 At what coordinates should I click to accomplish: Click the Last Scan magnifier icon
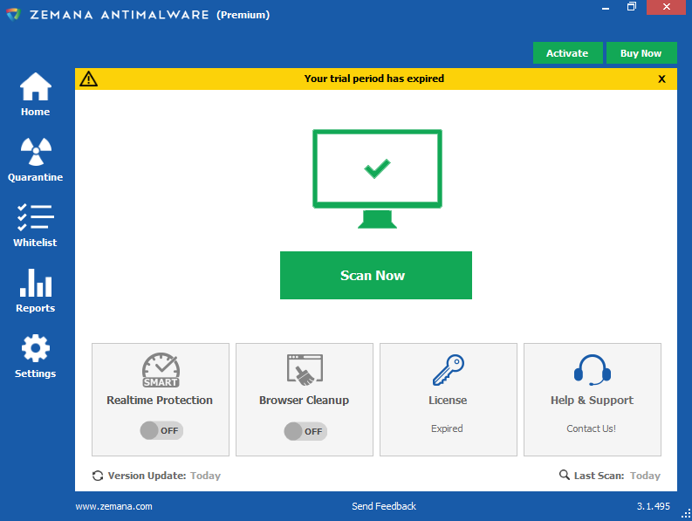(x=564, y=475)
